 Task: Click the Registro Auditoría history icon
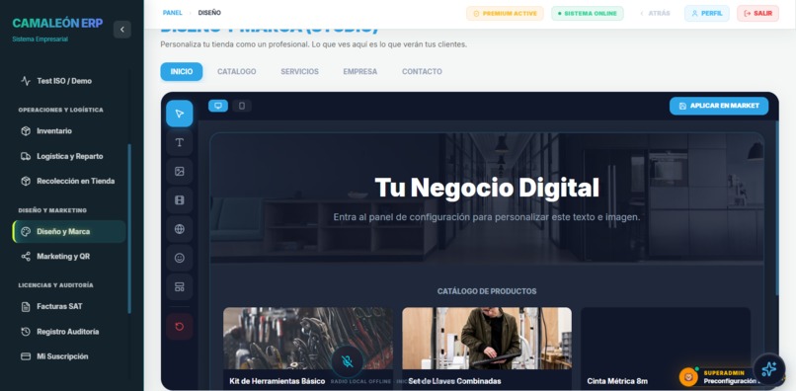pos(26,332)
